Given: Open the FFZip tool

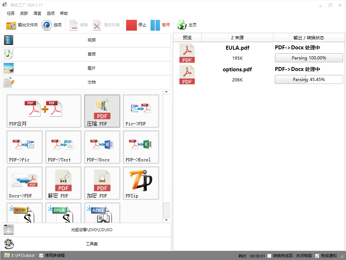Looking at the screenshot, I should pos(140,183).
